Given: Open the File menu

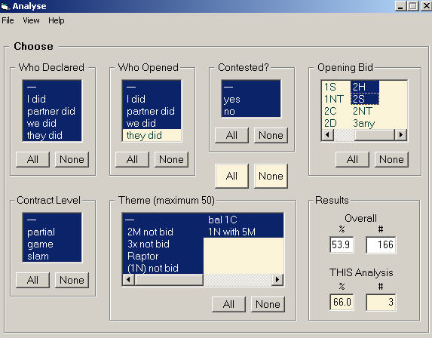Looking at the screenshot, I should [x=8, y=20].
